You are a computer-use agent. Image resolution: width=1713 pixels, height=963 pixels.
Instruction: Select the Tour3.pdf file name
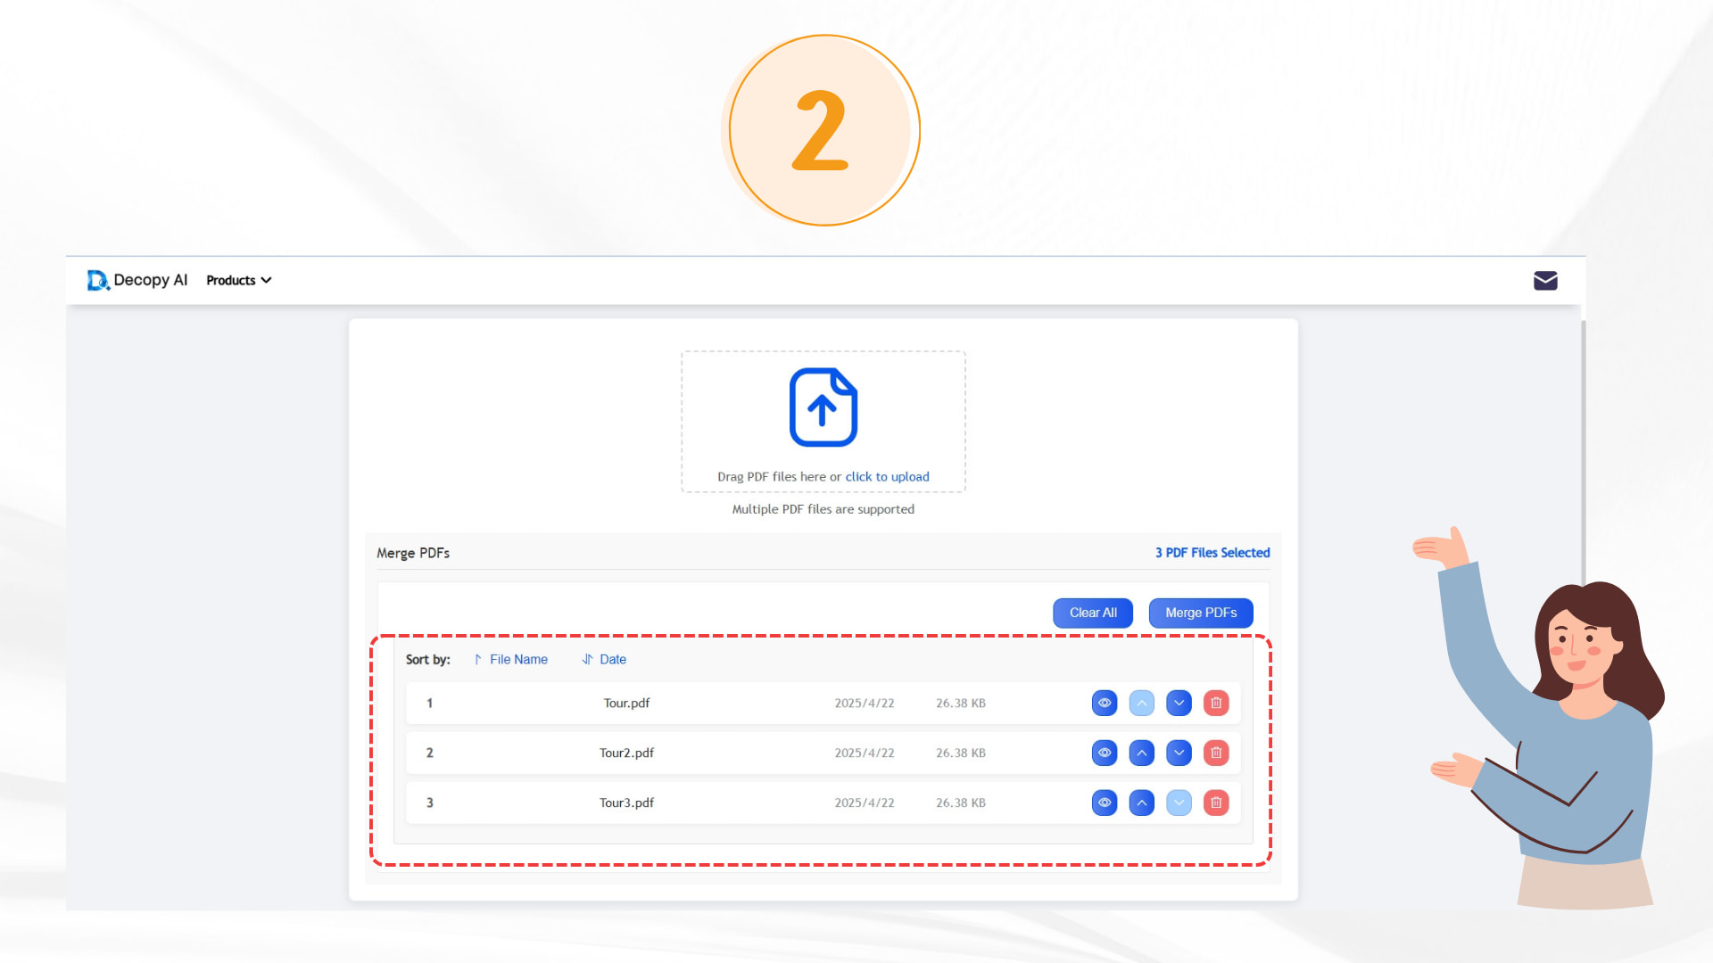626,803
